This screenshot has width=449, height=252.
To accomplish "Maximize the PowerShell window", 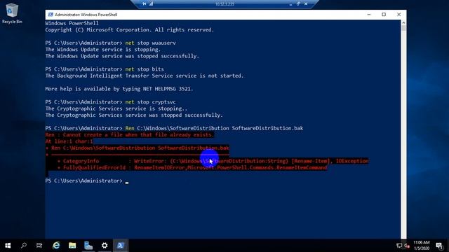I will (384, 15).
